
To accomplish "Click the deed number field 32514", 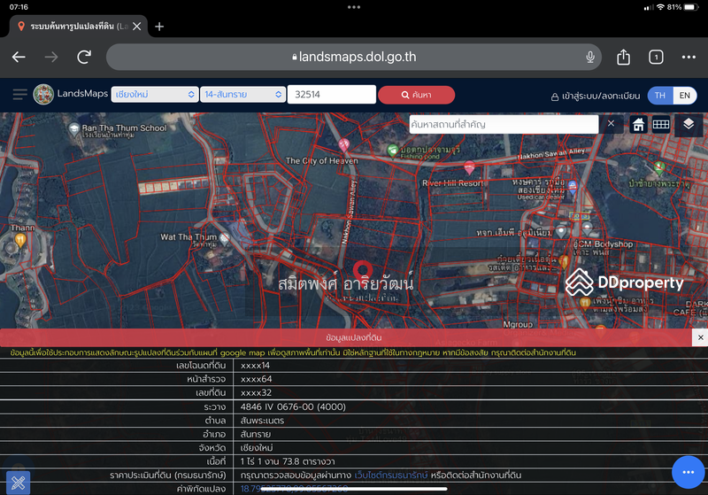I will [331, 95].
